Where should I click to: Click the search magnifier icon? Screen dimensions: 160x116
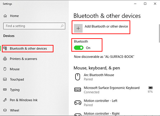coord(62,26)
